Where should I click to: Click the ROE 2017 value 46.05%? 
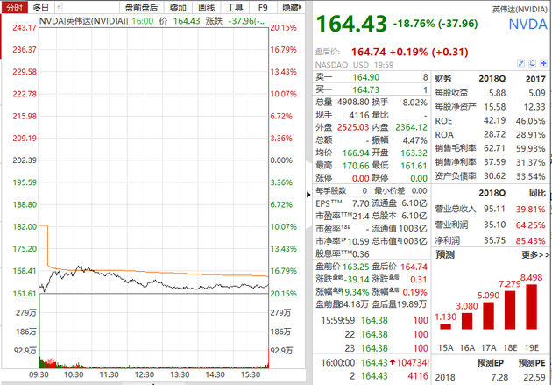coord(530,121)
